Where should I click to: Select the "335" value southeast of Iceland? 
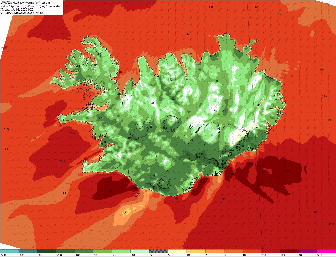[x=255, y=189]
